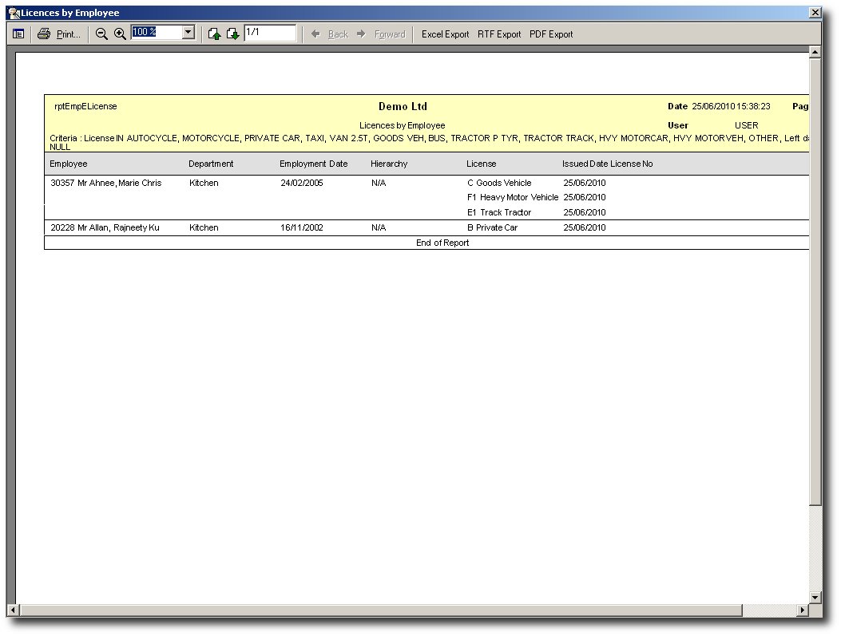
Task: Export report using PDF Export
Action: tap(551, 34)
